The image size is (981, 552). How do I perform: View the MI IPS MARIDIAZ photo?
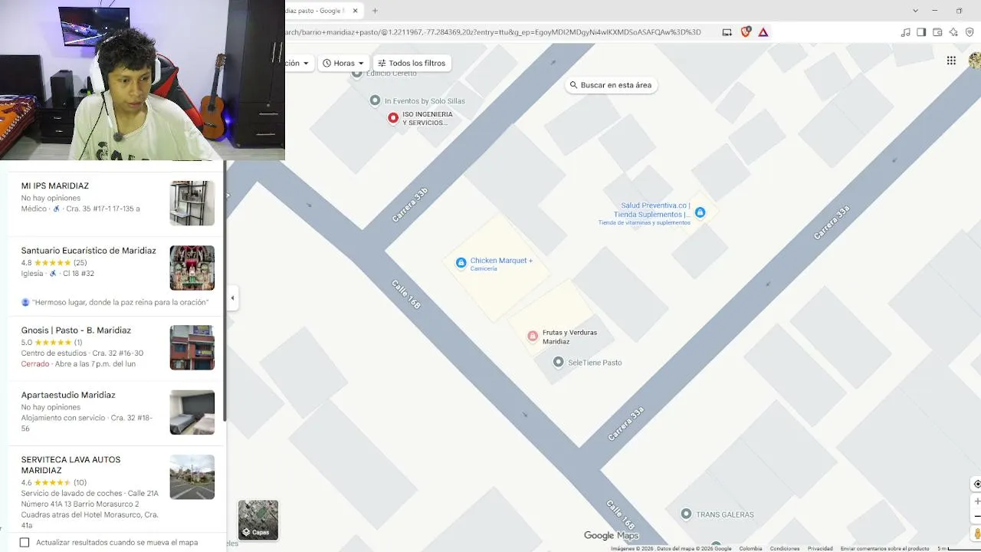point(192,203)
